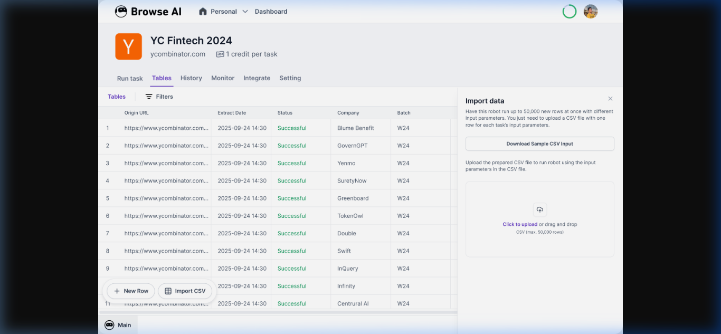
Task: Open the Main robot tab at bottom
Action: [x=118, y=325]
